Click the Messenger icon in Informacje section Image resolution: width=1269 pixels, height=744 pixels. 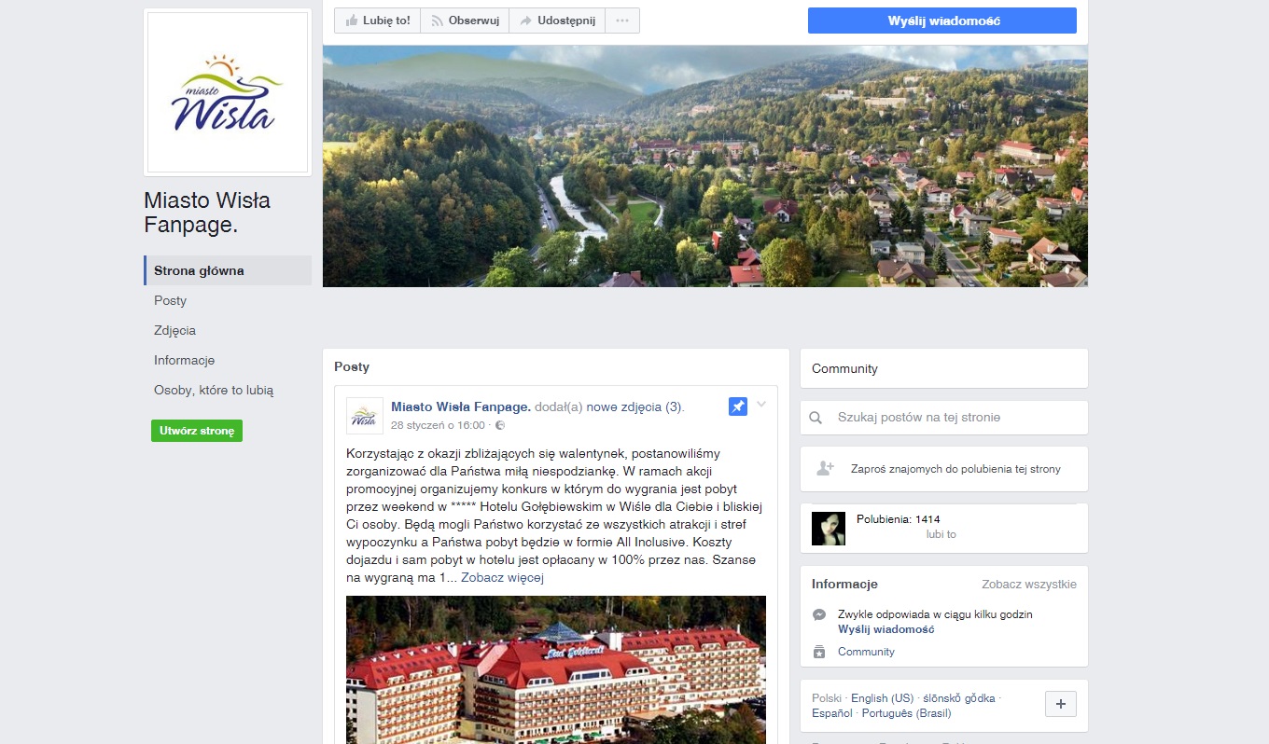click(x=819, y=615)
